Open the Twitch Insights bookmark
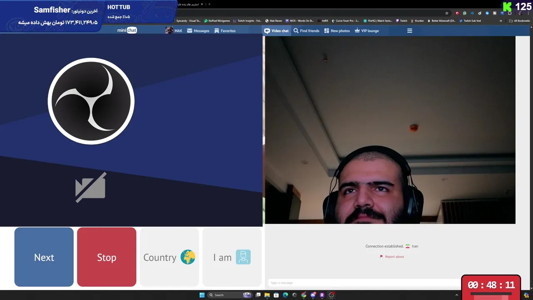This screenshot has width=533, height=300. pyautogui.click(x=247, y=20)
